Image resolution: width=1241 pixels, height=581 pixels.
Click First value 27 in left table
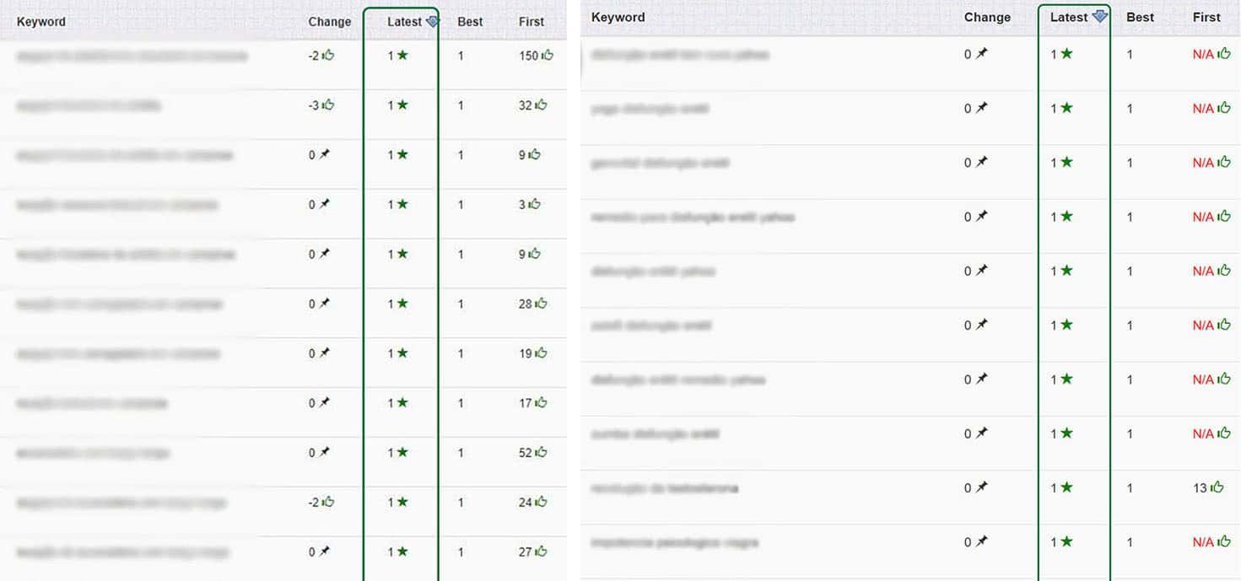pyautogui.click(x=525, y=552)
